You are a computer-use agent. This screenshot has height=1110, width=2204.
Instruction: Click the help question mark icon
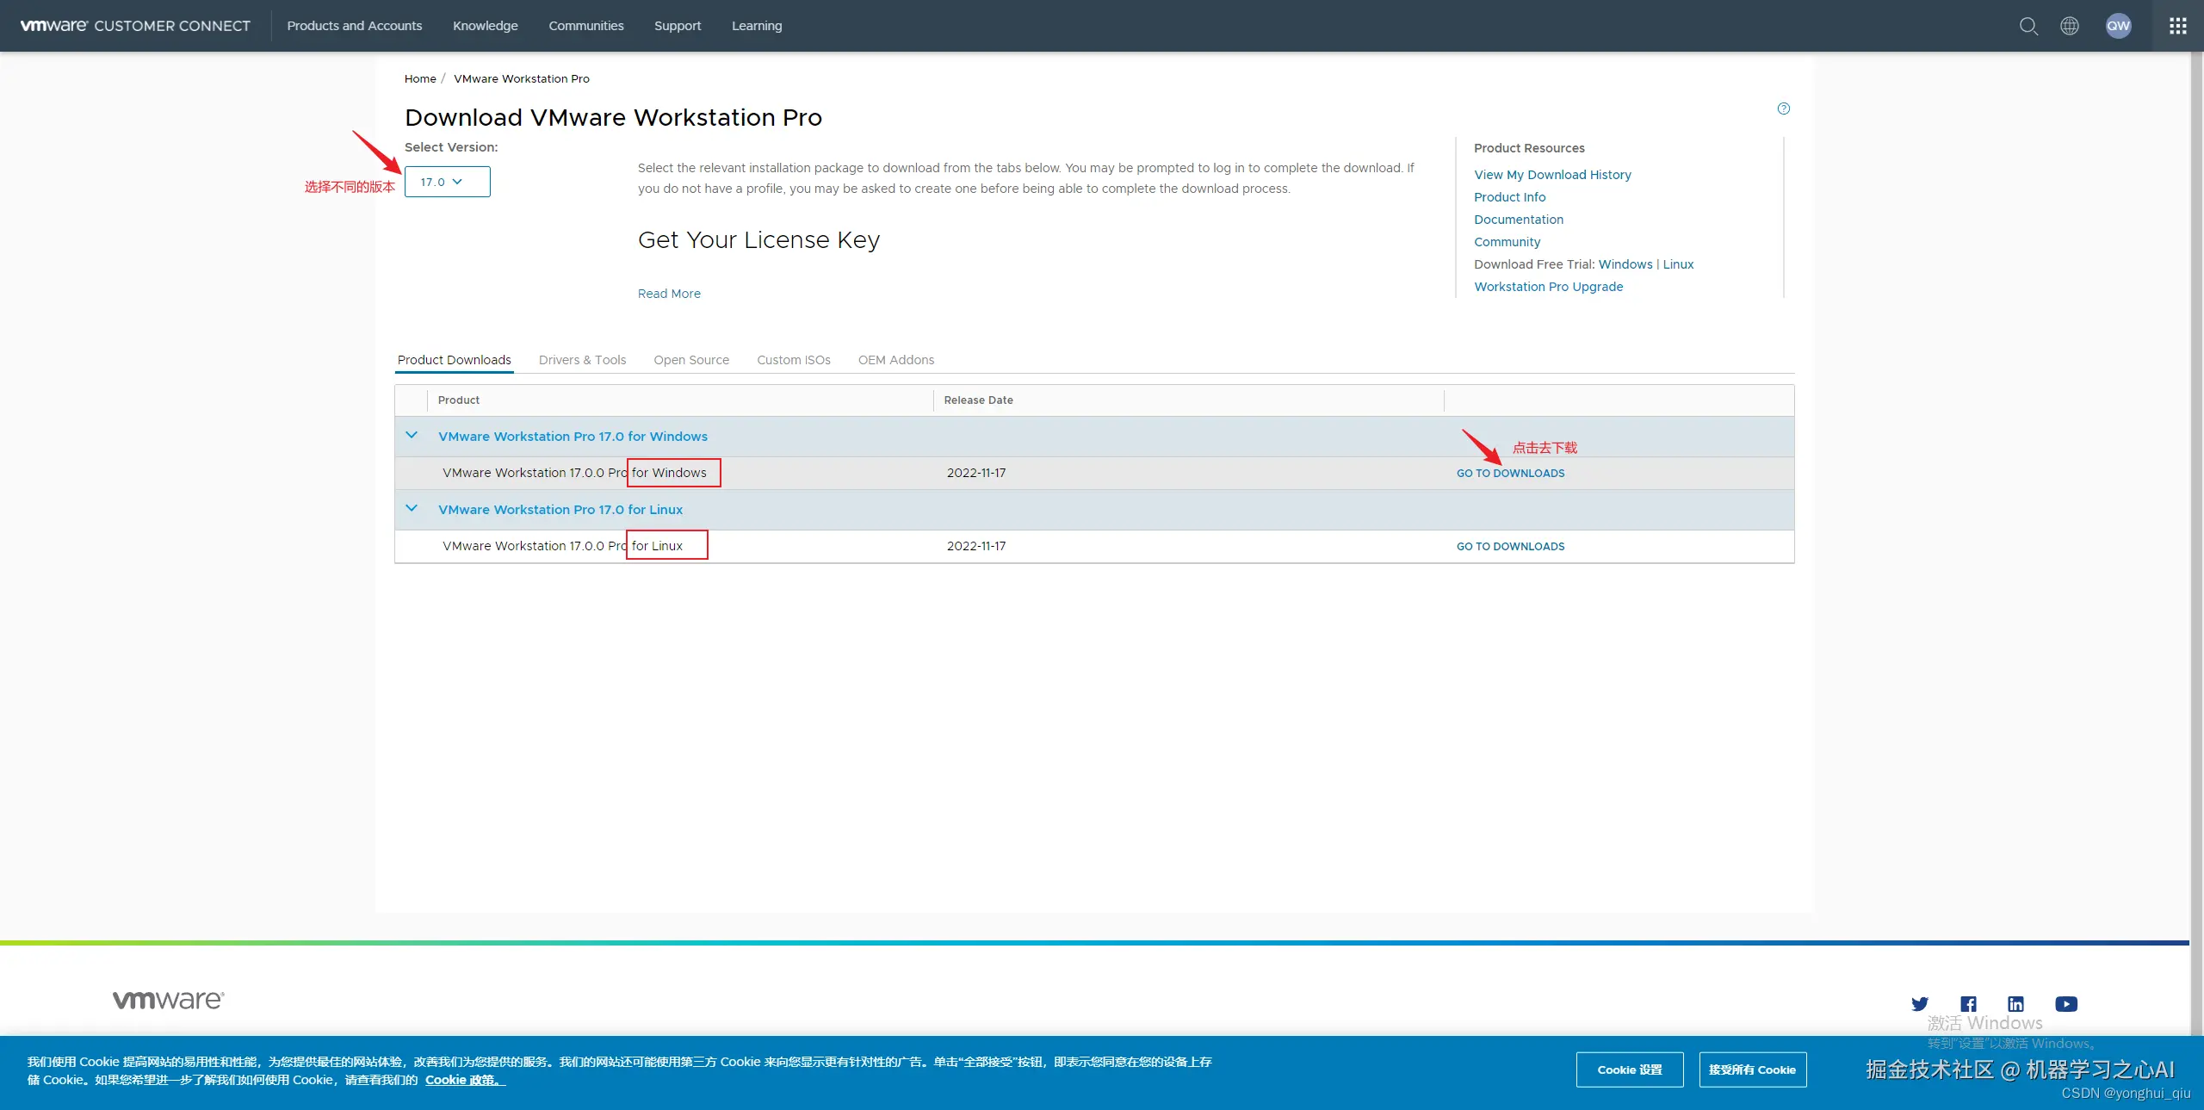pos(1783,109)
